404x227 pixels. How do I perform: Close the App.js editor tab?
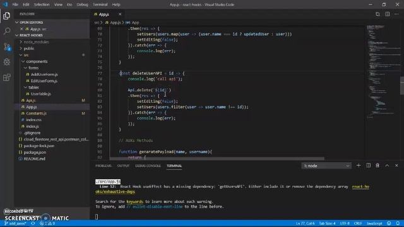click(120, 14)
